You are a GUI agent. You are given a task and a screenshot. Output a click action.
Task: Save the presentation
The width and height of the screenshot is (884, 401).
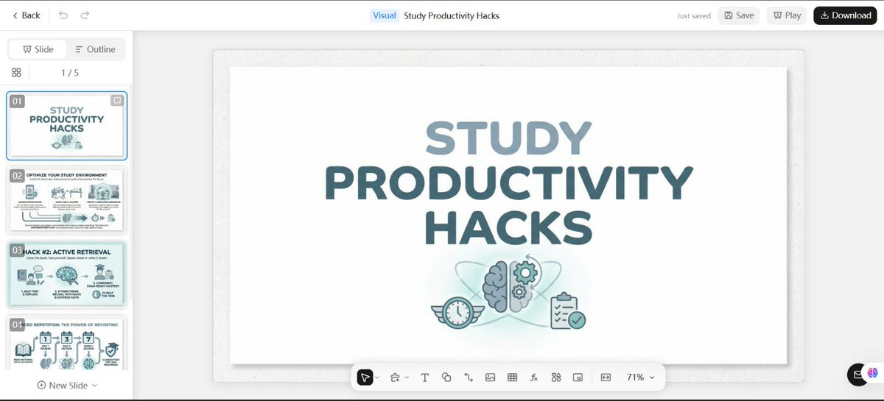tap(738, 15)
